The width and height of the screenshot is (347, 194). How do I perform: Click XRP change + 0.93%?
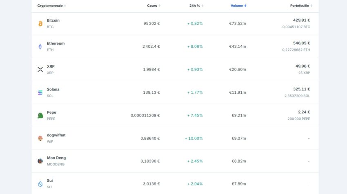point(195,69)
